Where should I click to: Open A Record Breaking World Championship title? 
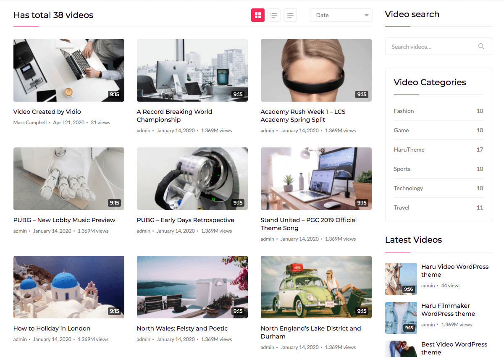[174, 115]
